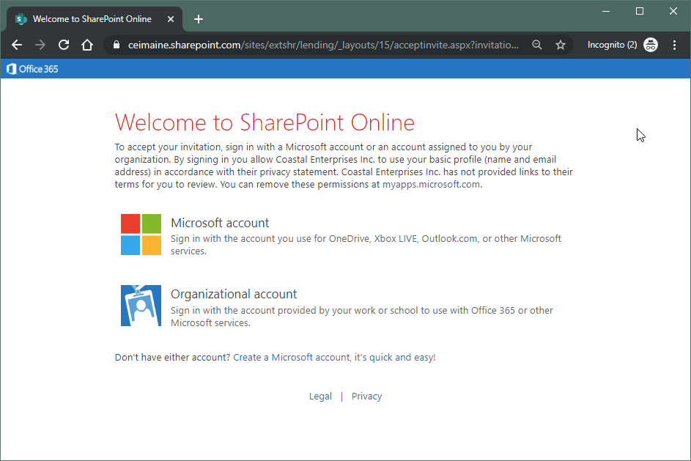Choose the Organizational account heading
The image size is (691, 461).
pyautogui.click(x=234, y=294)
